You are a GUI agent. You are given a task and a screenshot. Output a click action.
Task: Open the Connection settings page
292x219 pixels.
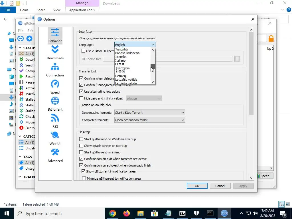tap(55, 70)
